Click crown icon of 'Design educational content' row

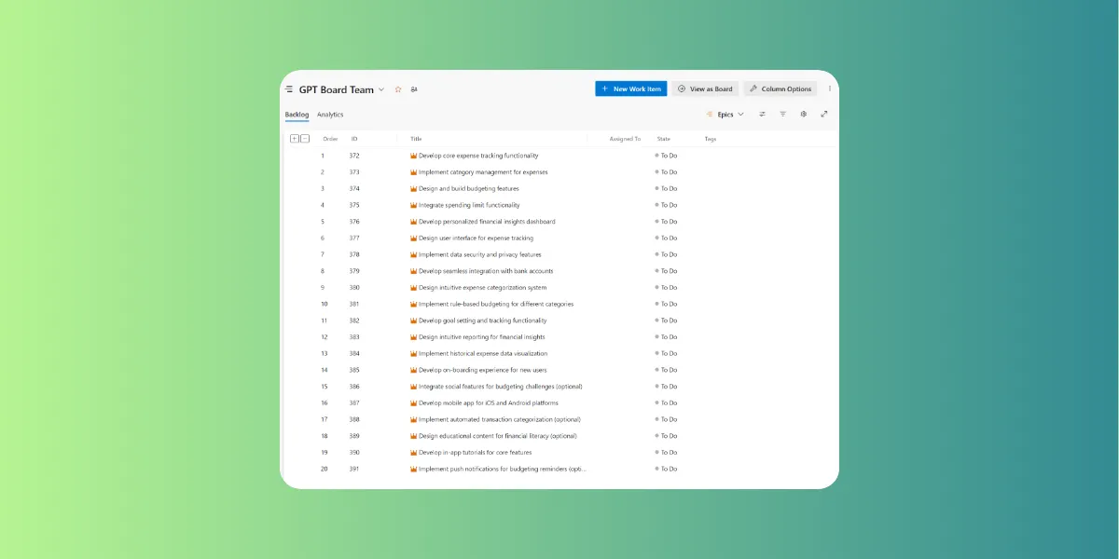click(x=413, y=436)
